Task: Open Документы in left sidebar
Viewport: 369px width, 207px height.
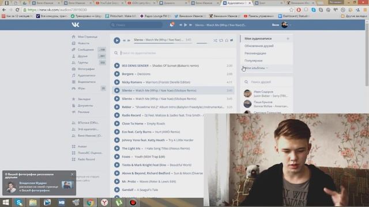Action: tap(85, 106)
